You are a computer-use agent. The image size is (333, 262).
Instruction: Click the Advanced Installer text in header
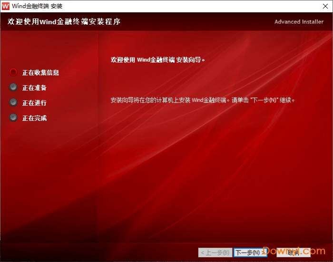[x=299, y=22]
